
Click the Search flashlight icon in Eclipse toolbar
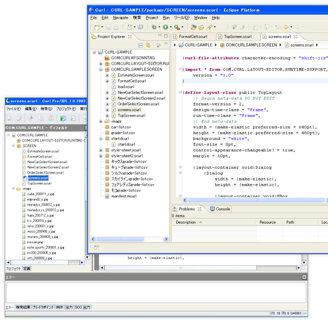point(209,27)
